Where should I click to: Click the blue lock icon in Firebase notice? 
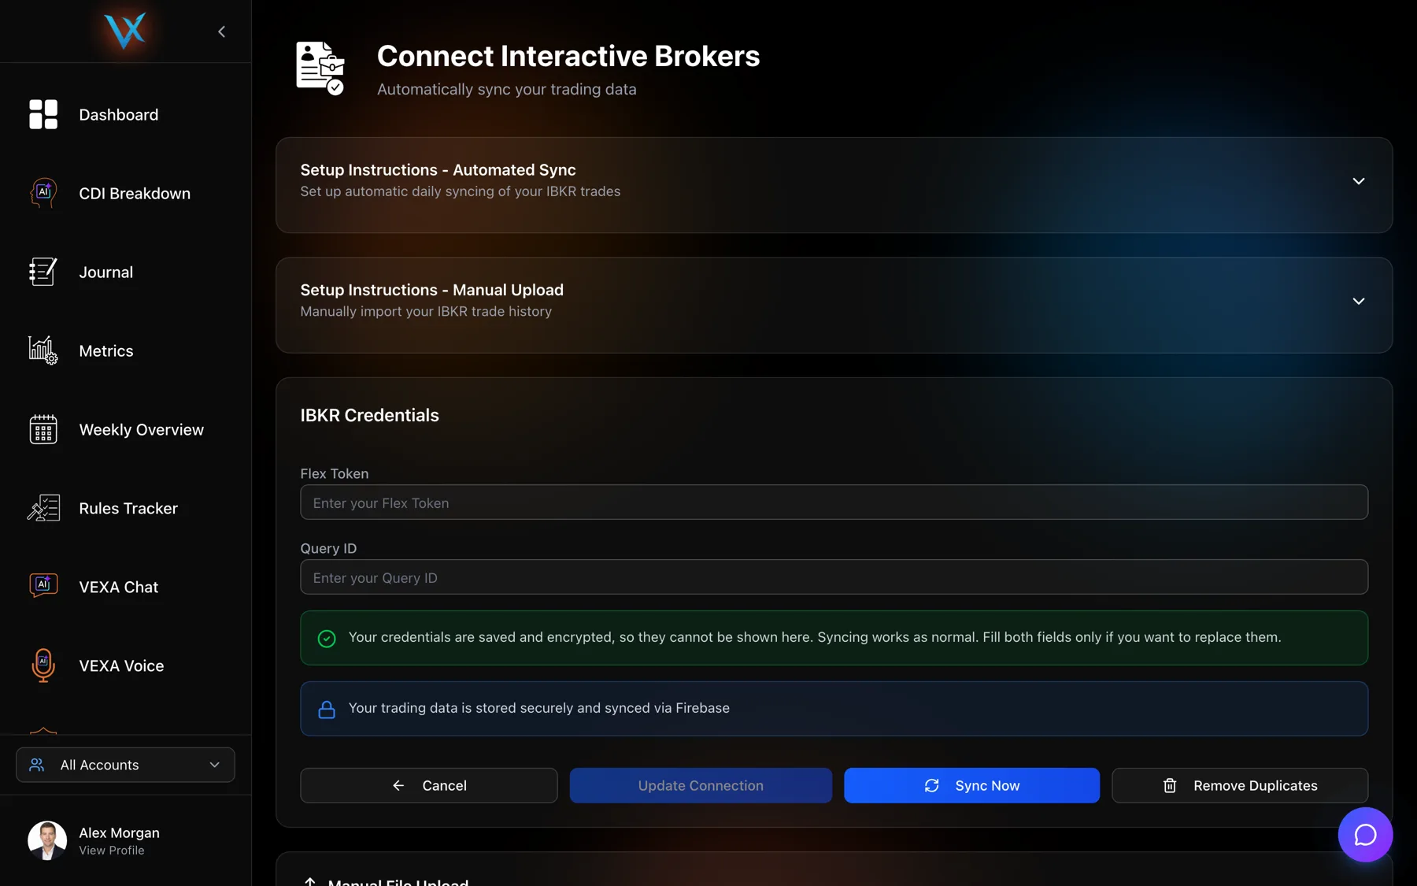pos(327,710)
